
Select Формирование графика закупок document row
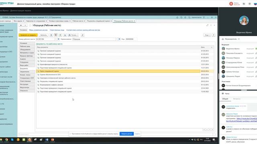125,85
